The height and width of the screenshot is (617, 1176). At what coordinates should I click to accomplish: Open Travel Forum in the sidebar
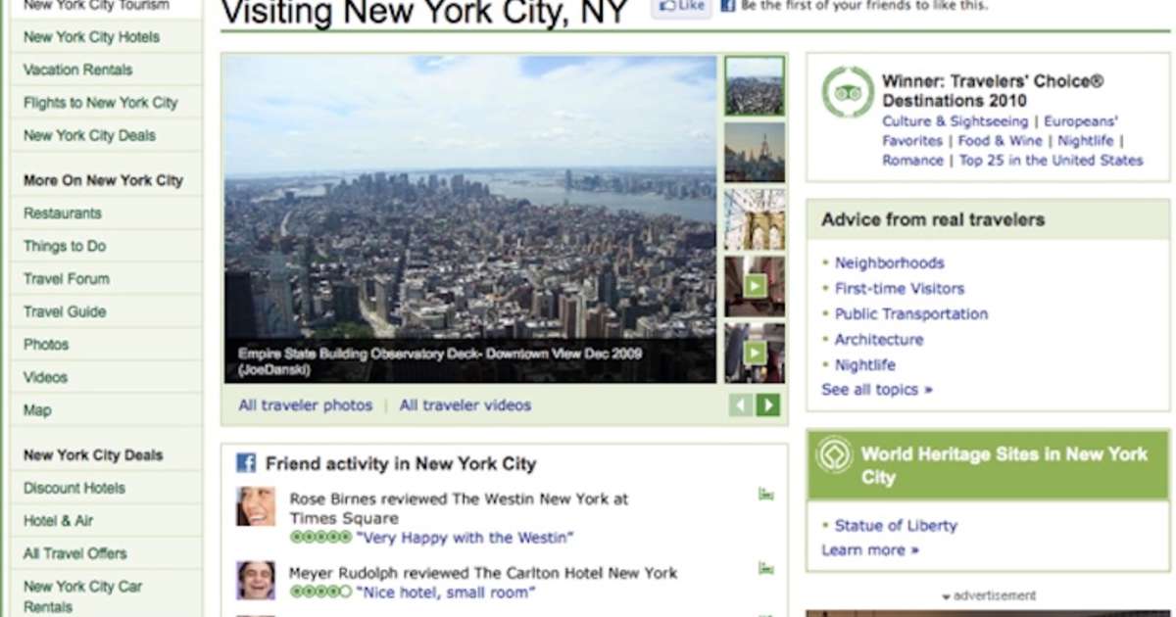(67, 278)
